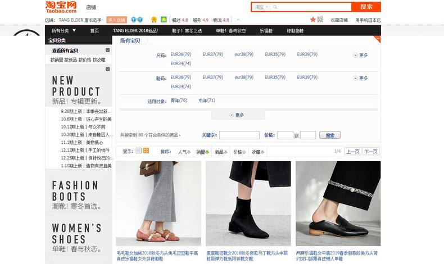Open the 10.12期上新 category
The image size is (444, 264).
pos(83,127)
